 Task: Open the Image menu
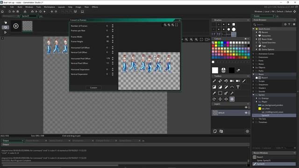[x=78, y=7]
